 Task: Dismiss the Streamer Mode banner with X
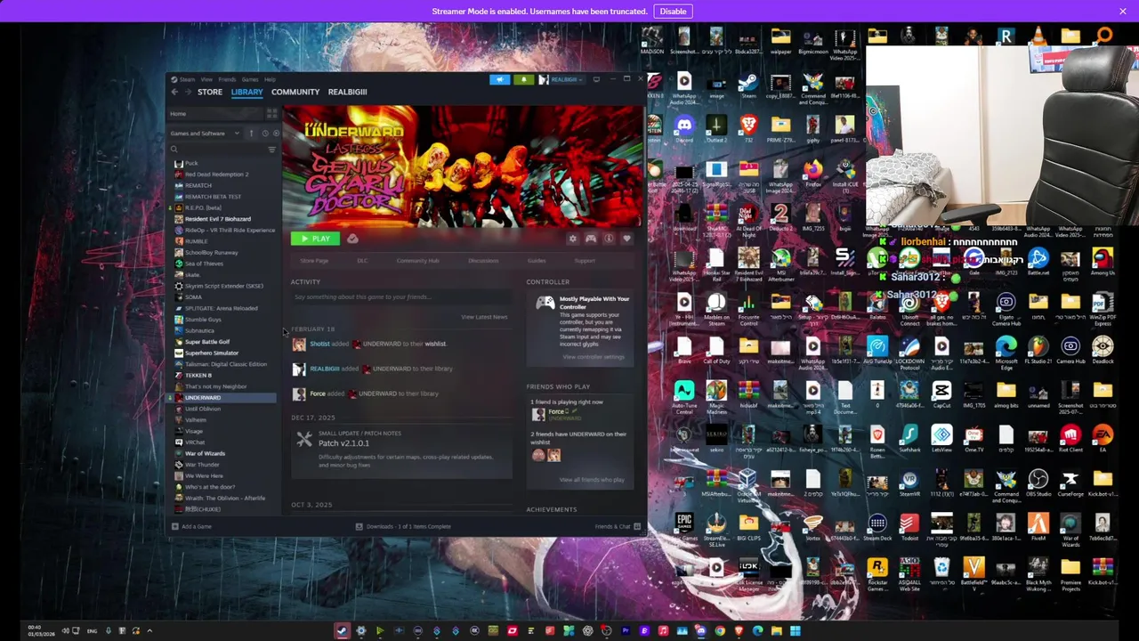(1123, 11)
